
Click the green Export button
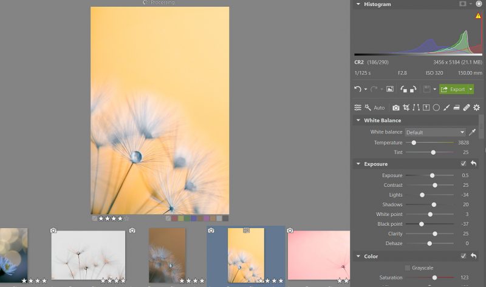click(x=453, y=89)
